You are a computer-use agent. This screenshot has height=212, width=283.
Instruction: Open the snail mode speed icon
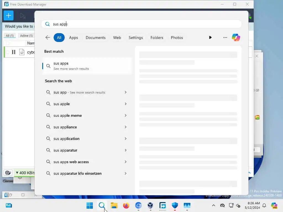8,173
